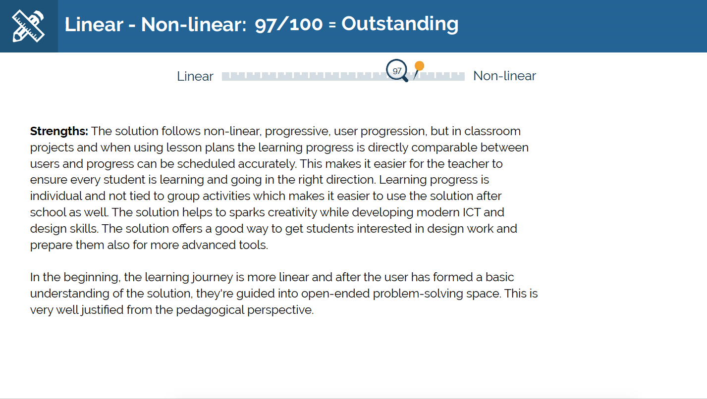Click the phrase prepare them also for more advanced tools

(149, 245)
